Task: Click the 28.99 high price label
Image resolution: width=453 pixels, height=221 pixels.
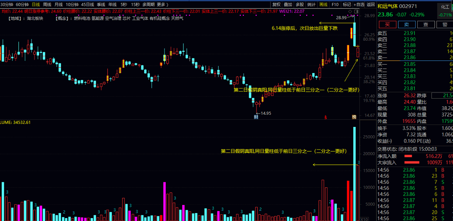Action: [x=341, y=18]
